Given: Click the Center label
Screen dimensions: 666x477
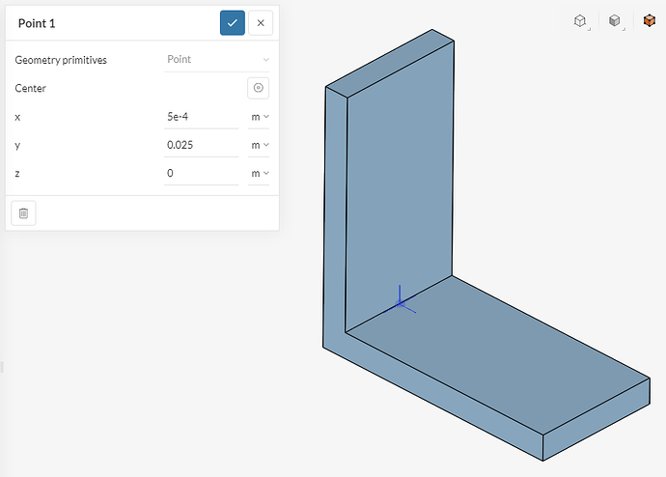Looking at the screenshot, I should point(30,88).
